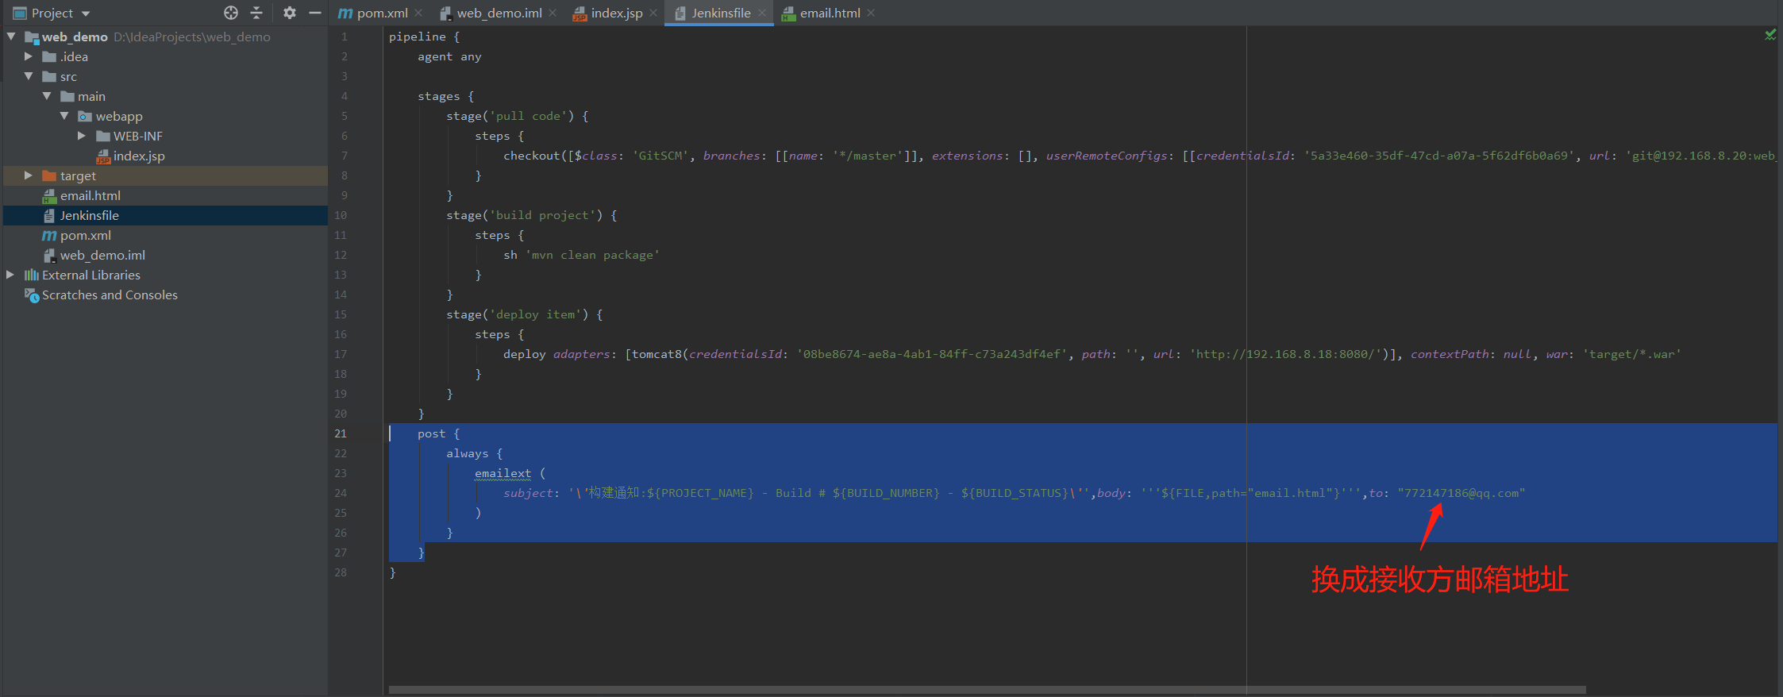Viewport: 1783px width, 697px height.
Task: Click the webapp folder icon
Action: [x=85, y=117]
